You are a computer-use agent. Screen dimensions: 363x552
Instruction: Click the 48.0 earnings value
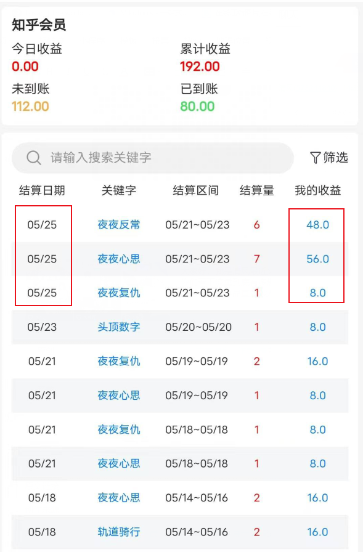pyautogui.click(x=317, y=225)
